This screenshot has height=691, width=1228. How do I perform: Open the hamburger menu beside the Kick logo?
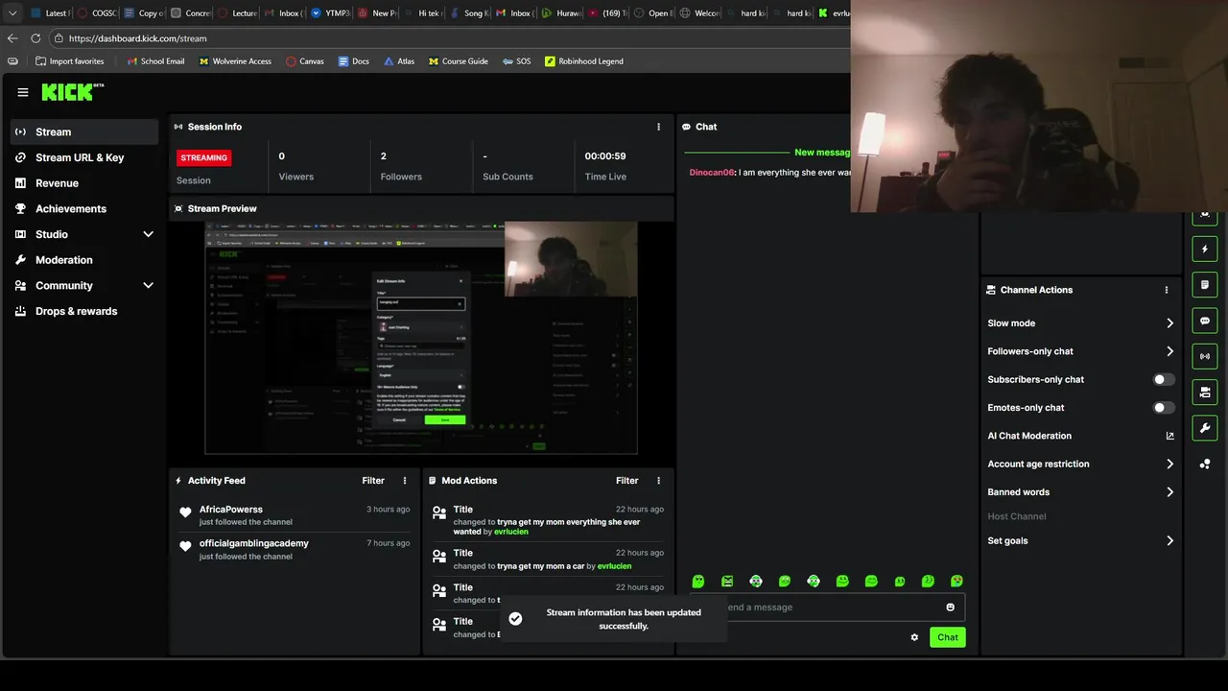pyautogui.click(x=23, y=92)
